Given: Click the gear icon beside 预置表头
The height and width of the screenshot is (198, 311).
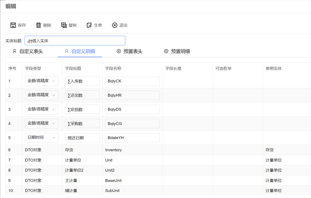Looking at the screenshot, I should point(119,51).
